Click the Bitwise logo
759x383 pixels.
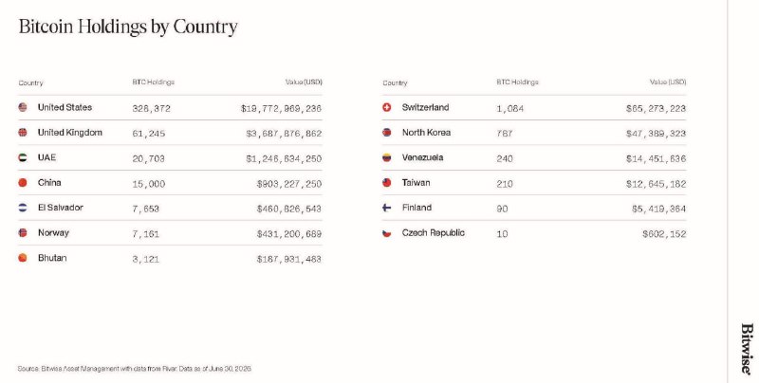pos(747,349)
